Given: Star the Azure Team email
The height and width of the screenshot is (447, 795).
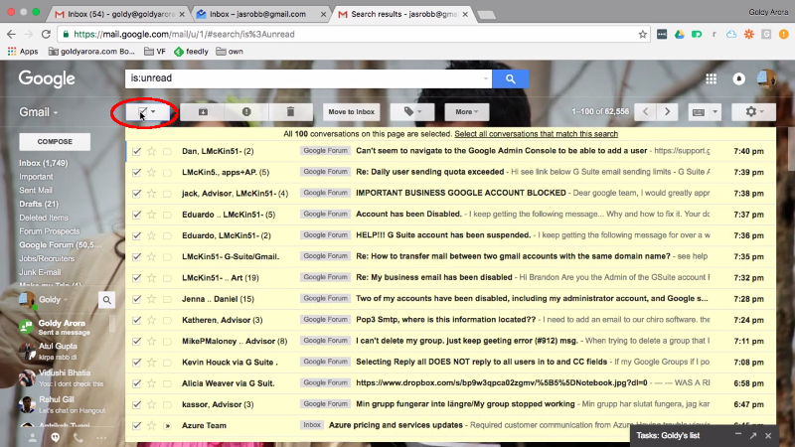Looking at the screenshot, I should pos(152,426).
